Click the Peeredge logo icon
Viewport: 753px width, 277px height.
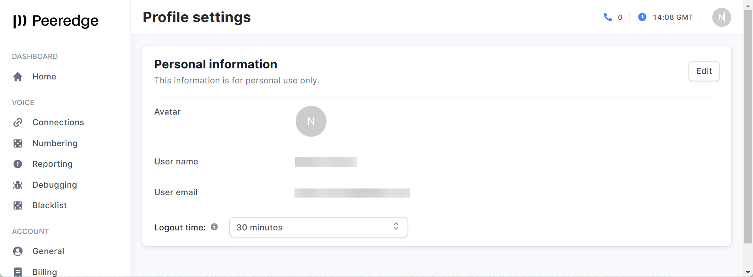[20, 21]
